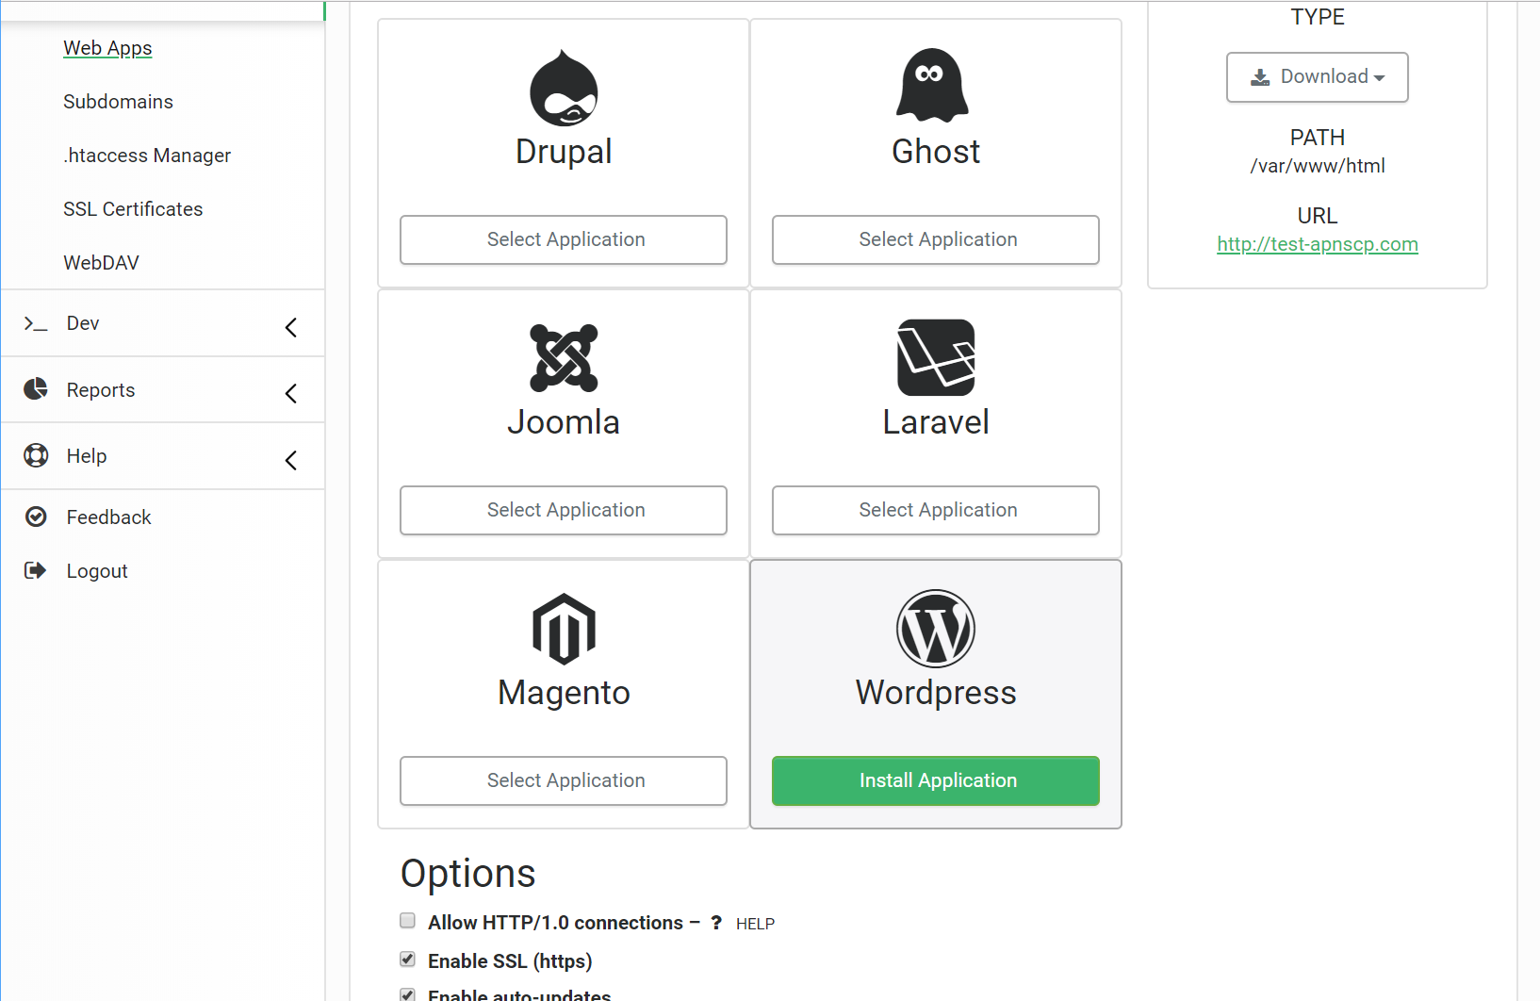Click the question mark icon beside HELP
The height and width of the screenshot is (1001, 1540).
tap(716, 923)
